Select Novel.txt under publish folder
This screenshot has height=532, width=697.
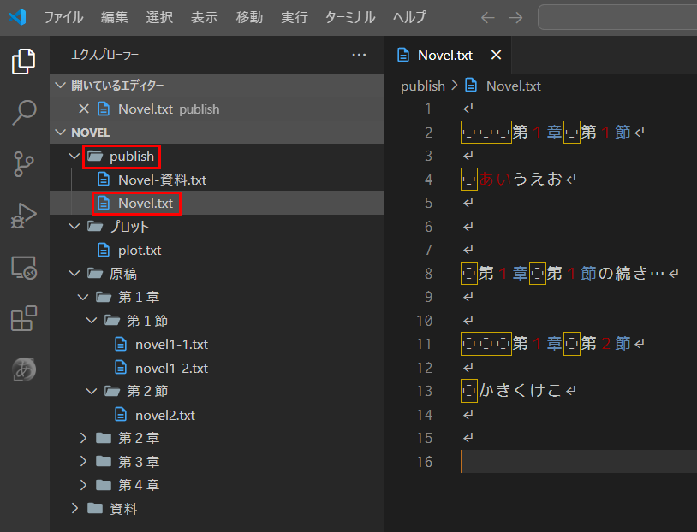[x=217, y=203]
